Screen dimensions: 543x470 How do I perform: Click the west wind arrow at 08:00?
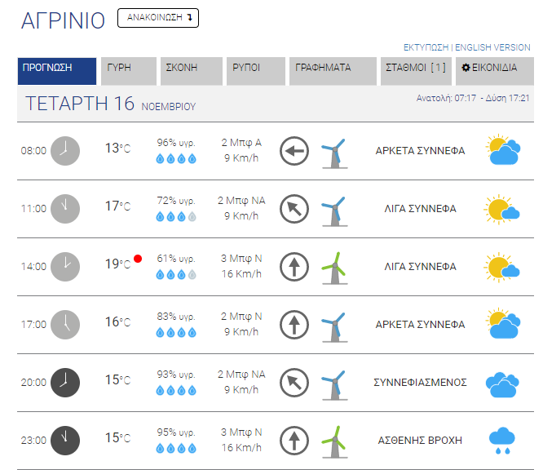(x=294, y=151)
